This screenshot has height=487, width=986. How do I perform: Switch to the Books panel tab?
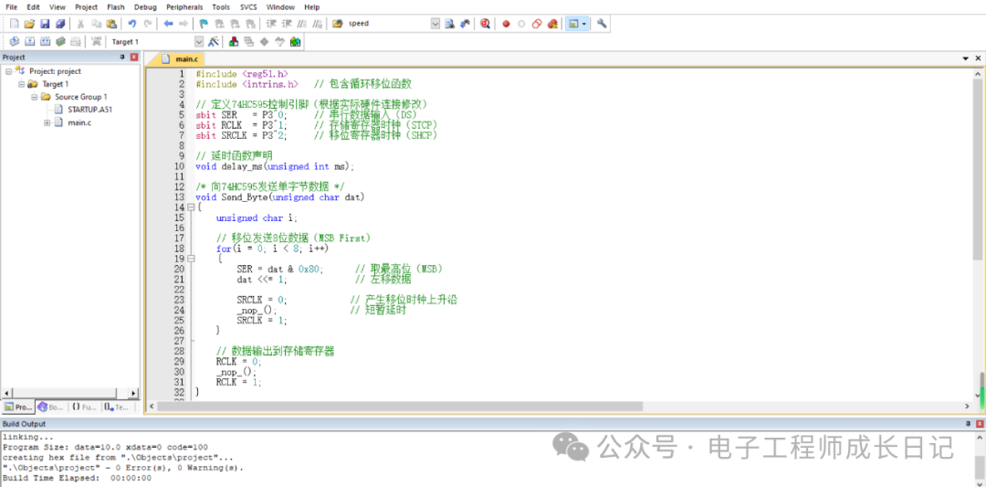pos(51,408)
